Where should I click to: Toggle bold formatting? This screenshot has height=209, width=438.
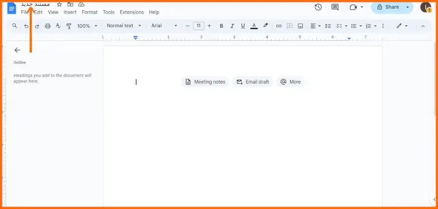pyautogui.click(x=221, y=26)
